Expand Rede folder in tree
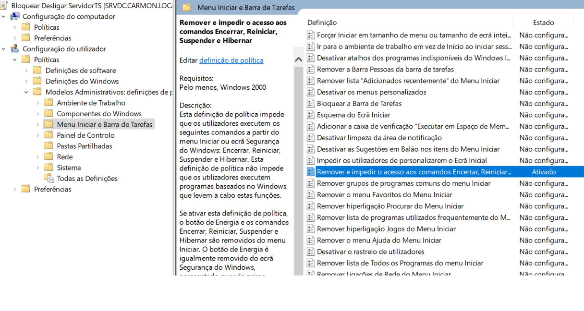 (38, 157)
